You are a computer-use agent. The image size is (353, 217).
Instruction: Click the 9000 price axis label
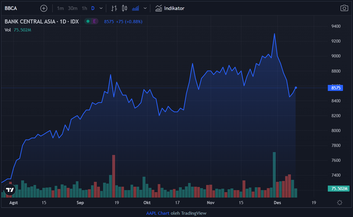pyautogui.click(x=336, y=56)
